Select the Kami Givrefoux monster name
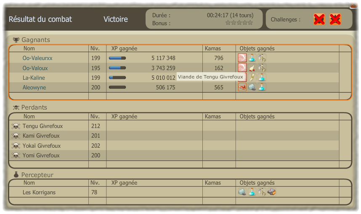 click(41, 136)
